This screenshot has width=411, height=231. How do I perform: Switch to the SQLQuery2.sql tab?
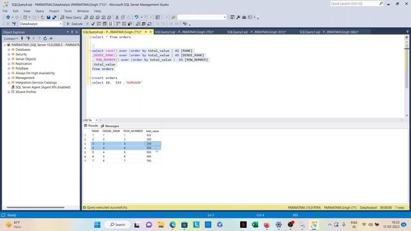(x=257, y=32)
